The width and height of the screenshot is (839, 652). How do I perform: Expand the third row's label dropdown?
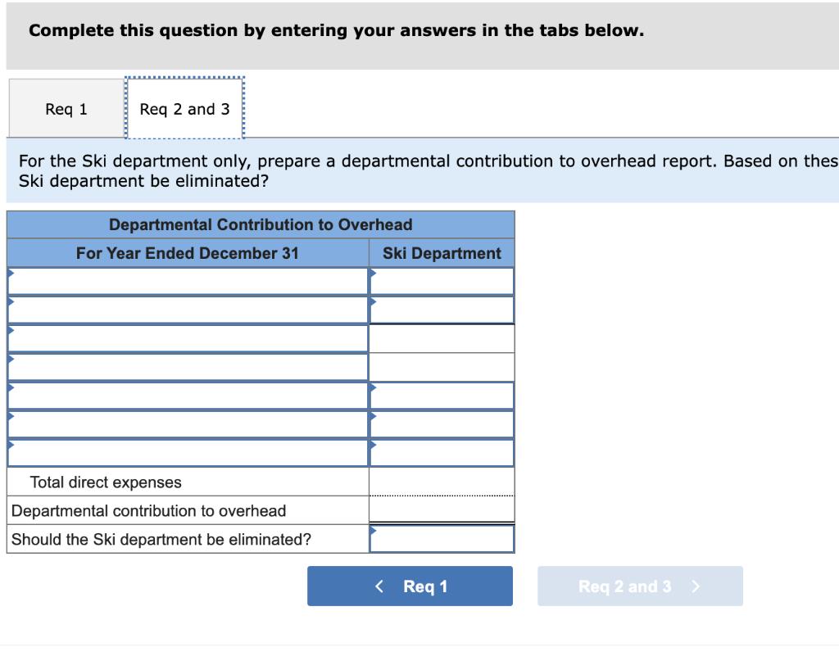coord(188,338)
